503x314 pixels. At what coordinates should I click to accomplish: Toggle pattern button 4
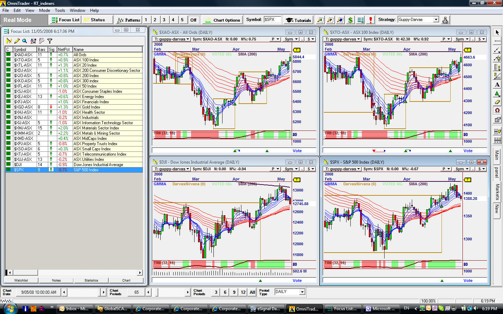(x=173, y=20)
